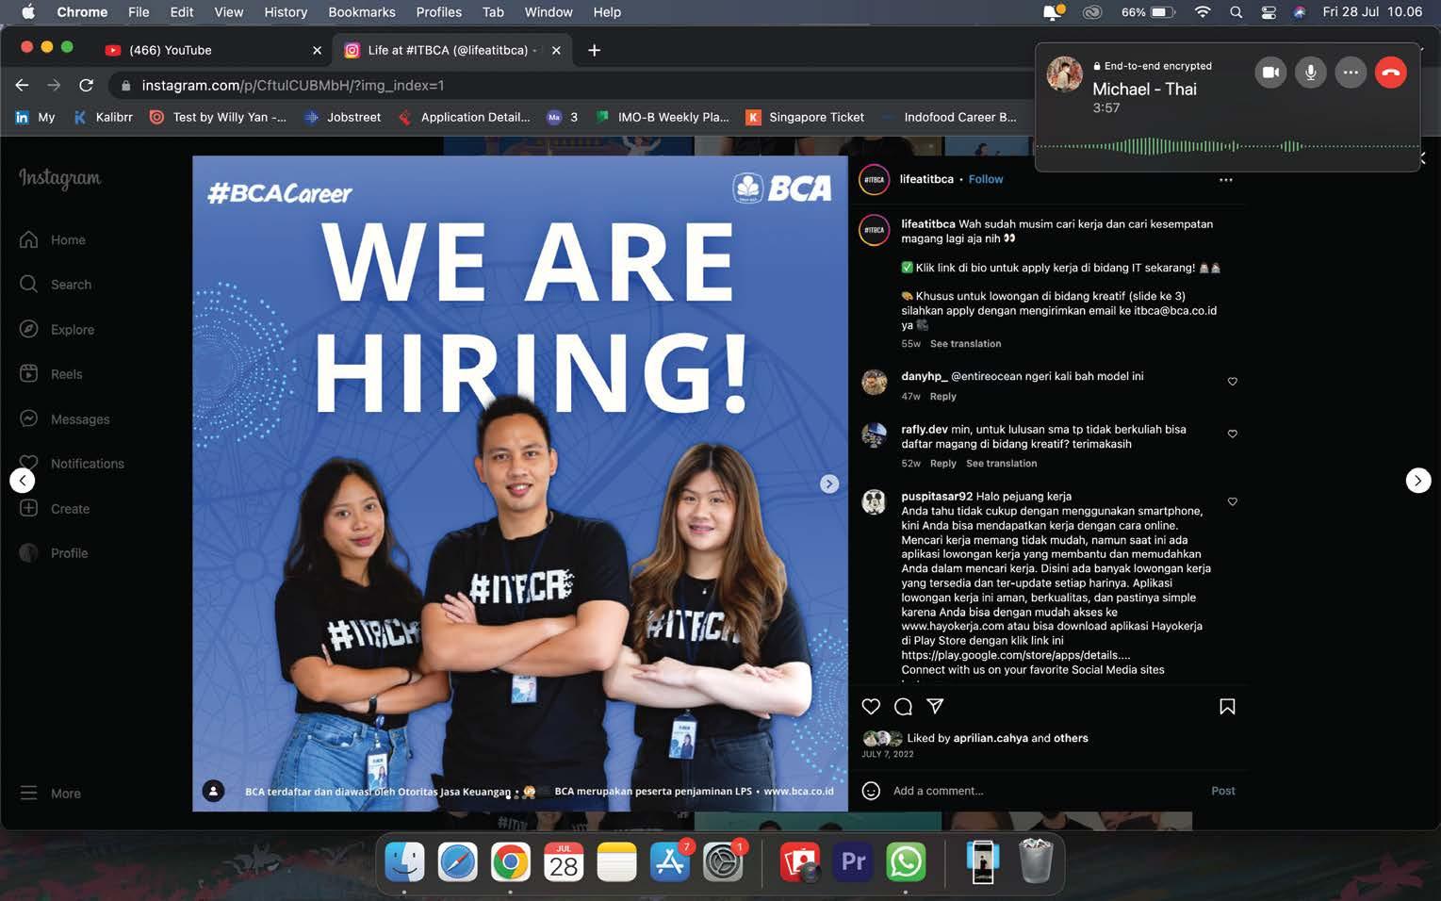This screenshot has height=901, width=1441.
Task: Open Trash in the Dock
Action: point(1036,861)
